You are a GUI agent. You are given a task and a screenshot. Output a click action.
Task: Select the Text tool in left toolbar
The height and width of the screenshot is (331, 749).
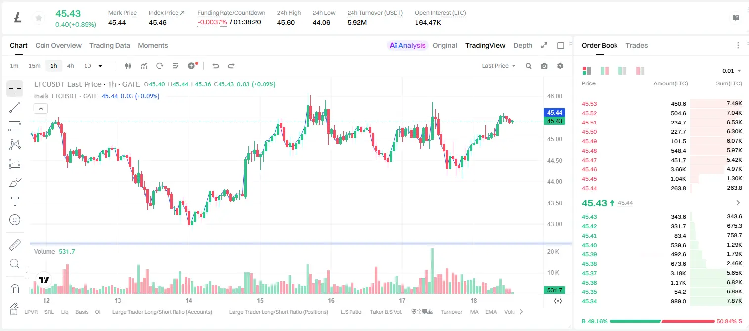(x=15, y=201)
